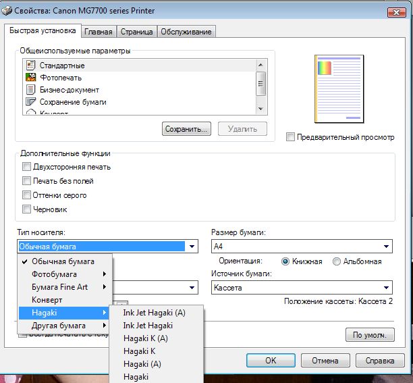The width and height of the screenshot is (413, 383).
Task: Expand the Фотобумага submenu
Action: (65, 274)
